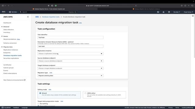The width and height of the screenshot is (195, 109).
Task: Open Inventory in the sidebar
Action: (7, 32)
